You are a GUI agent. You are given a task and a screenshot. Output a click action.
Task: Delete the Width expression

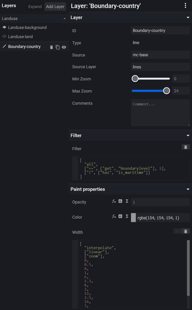point(185,231)
